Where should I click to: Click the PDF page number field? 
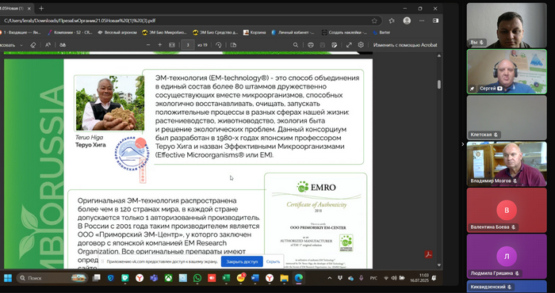(188, 45)
